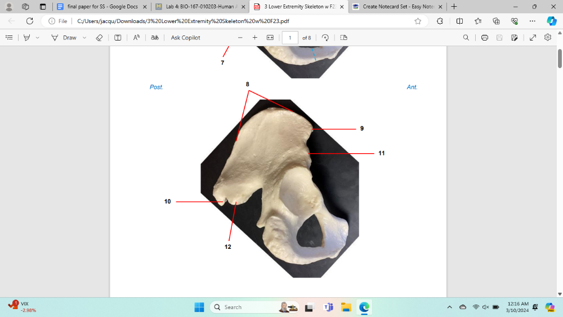The image size is (563, 317).
Task: Toggle the Page view layout
Action: 343,38
